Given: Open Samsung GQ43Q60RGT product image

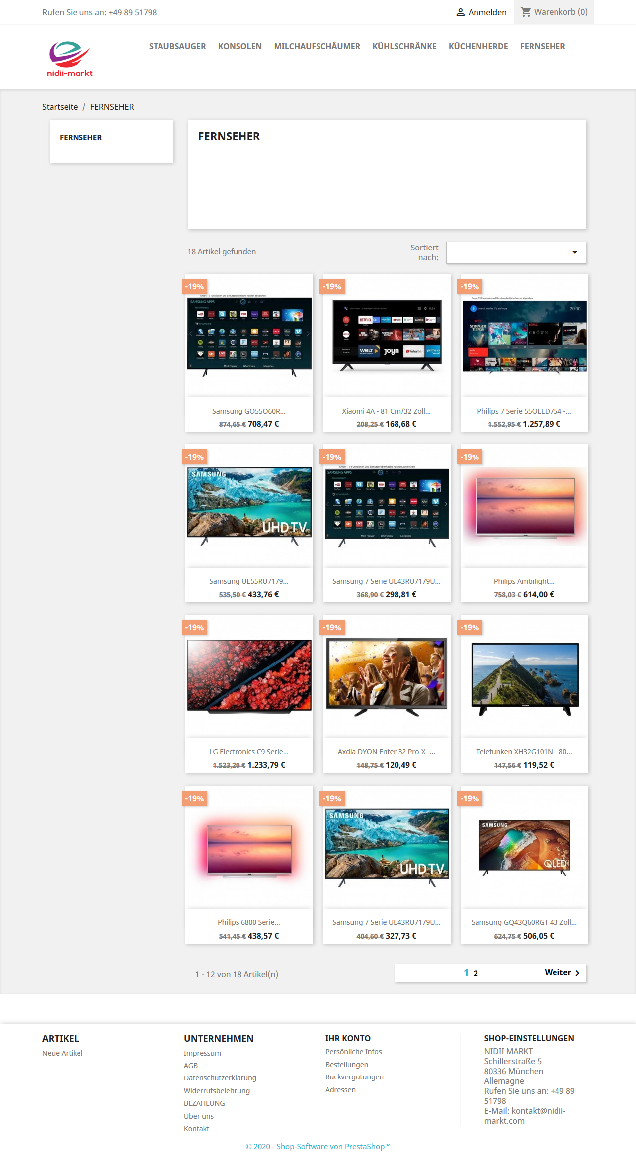Looking at the screenshot, I should pos(525,847).
